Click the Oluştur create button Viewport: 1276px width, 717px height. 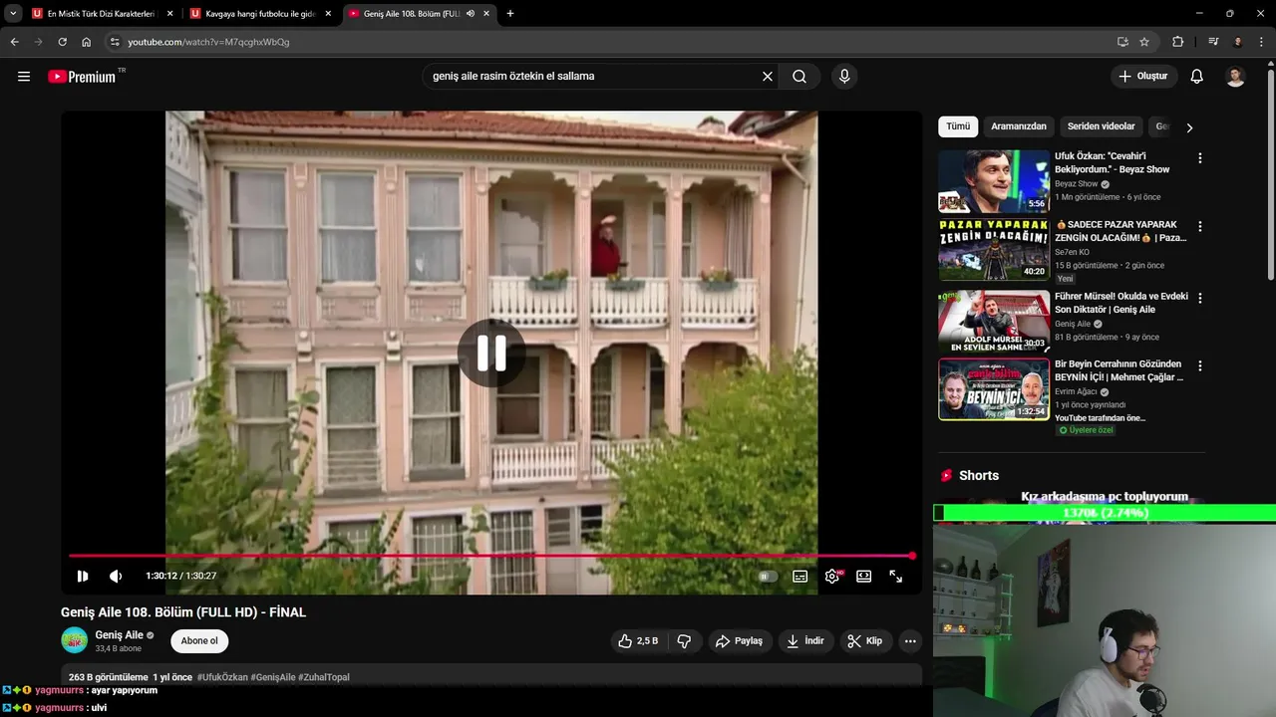[1144, 77]
